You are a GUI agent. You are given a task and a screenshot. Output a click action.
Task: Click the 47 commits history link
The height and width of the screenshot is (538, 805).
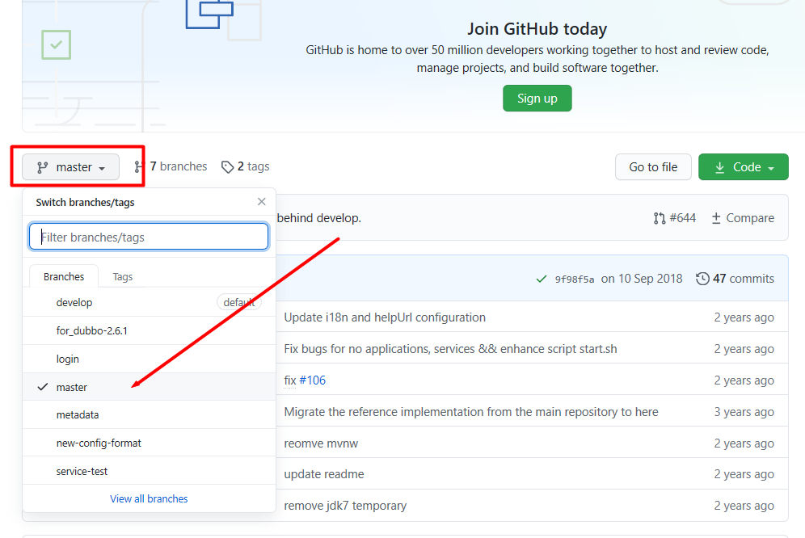735,279
